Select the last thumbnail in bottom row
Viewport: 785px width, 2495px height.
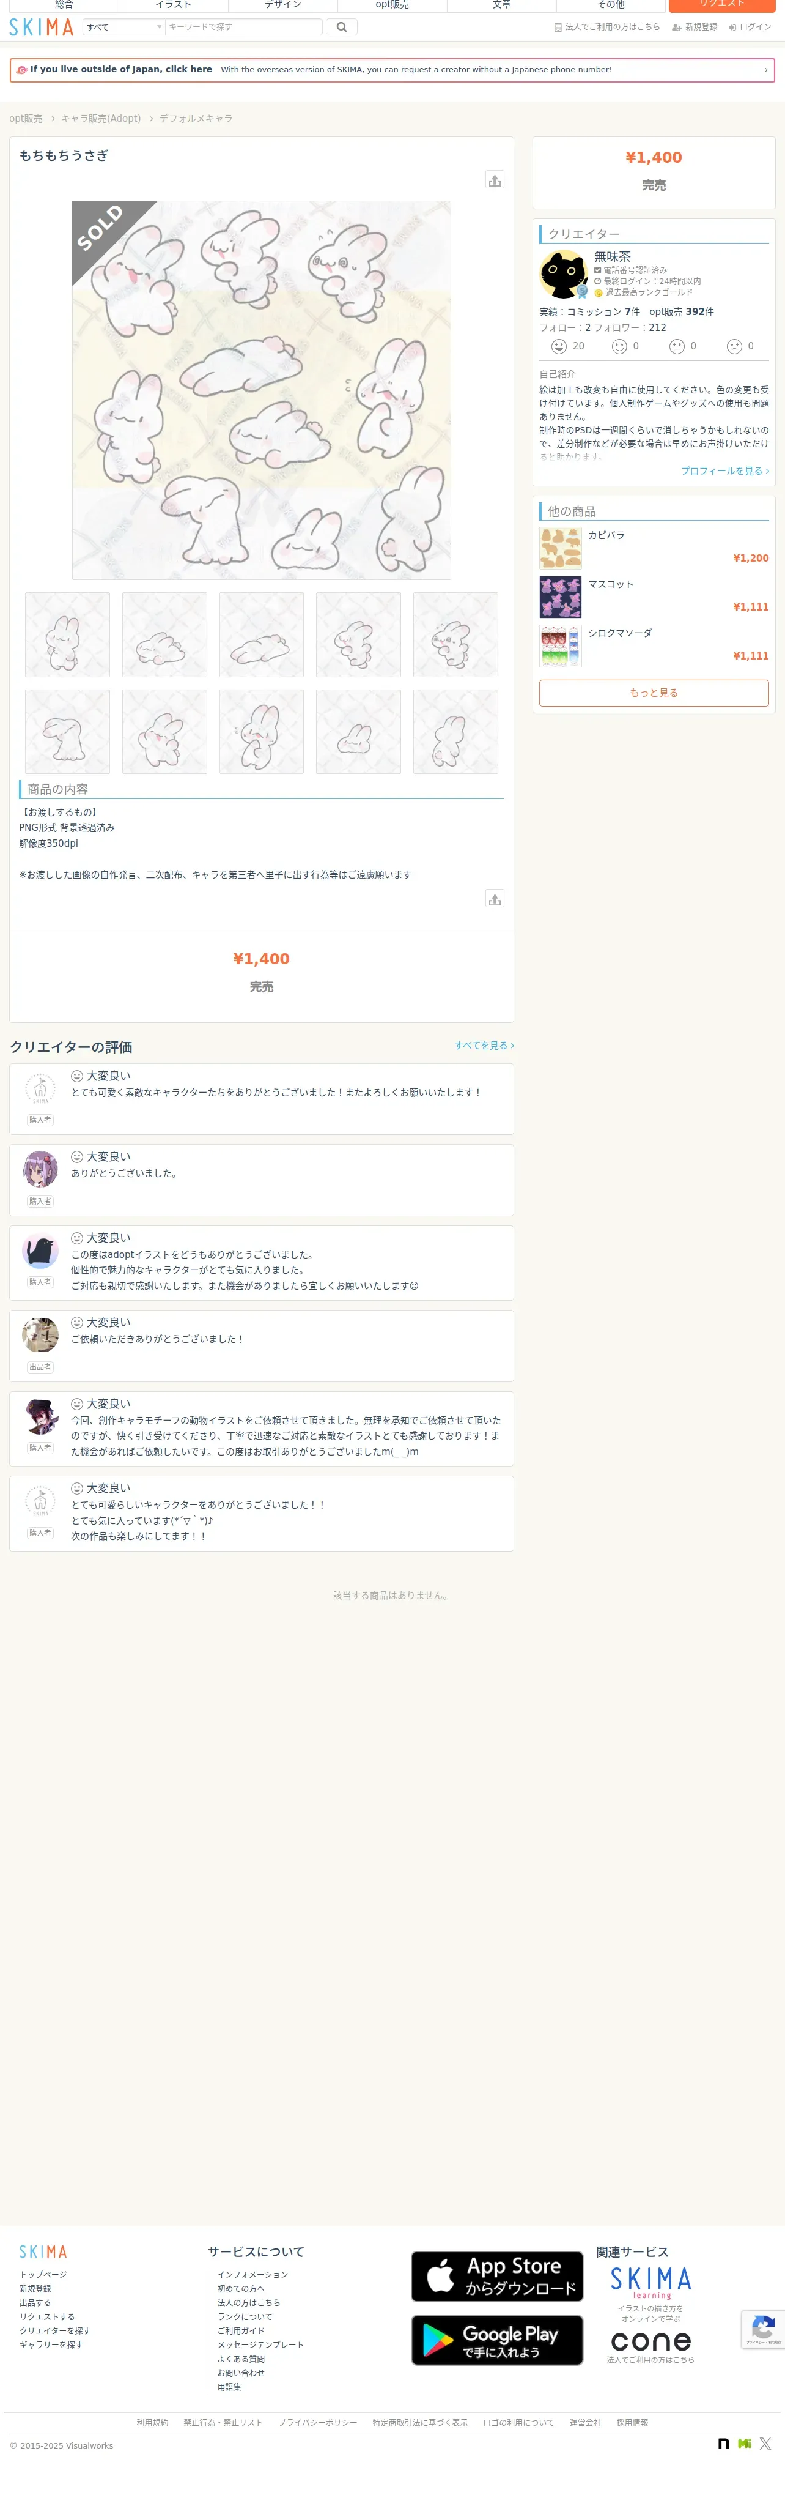click(456, 731)
